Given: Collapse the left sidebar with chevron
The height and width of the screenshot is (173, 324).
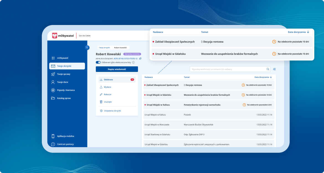Looking at the screenshot, I should tap(87, 47).
